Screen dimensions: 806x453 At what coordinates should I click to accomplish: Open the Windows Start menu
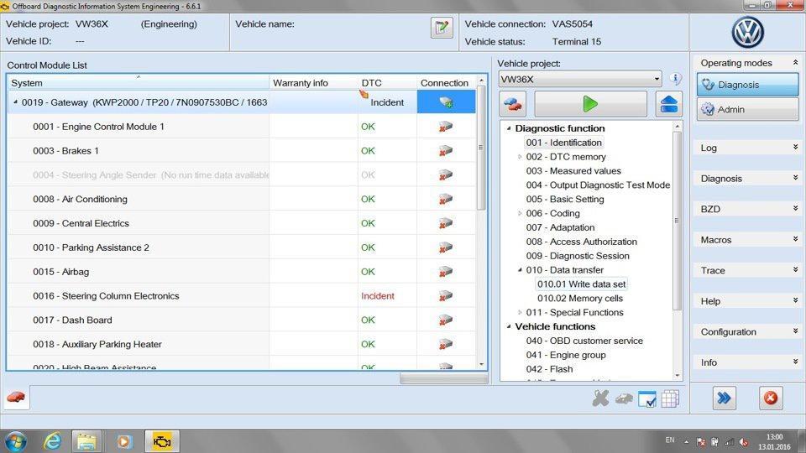pyautogui.click(x=16, y=442)
